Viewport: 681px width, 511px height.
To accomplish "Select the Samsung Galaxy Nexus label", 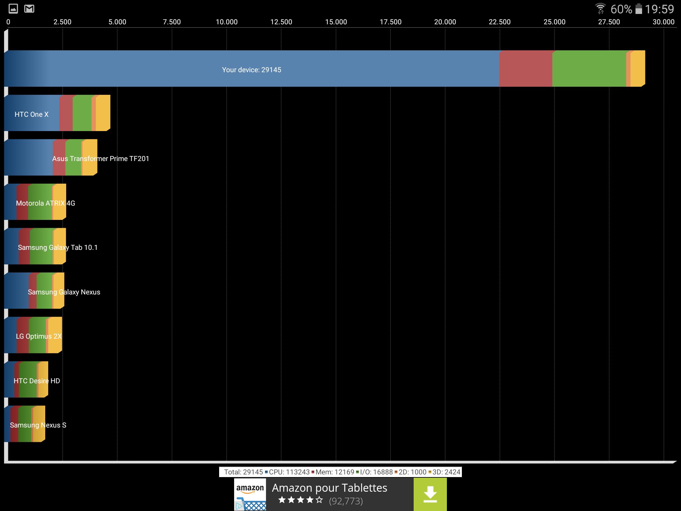I will click(x=64, y=292).
